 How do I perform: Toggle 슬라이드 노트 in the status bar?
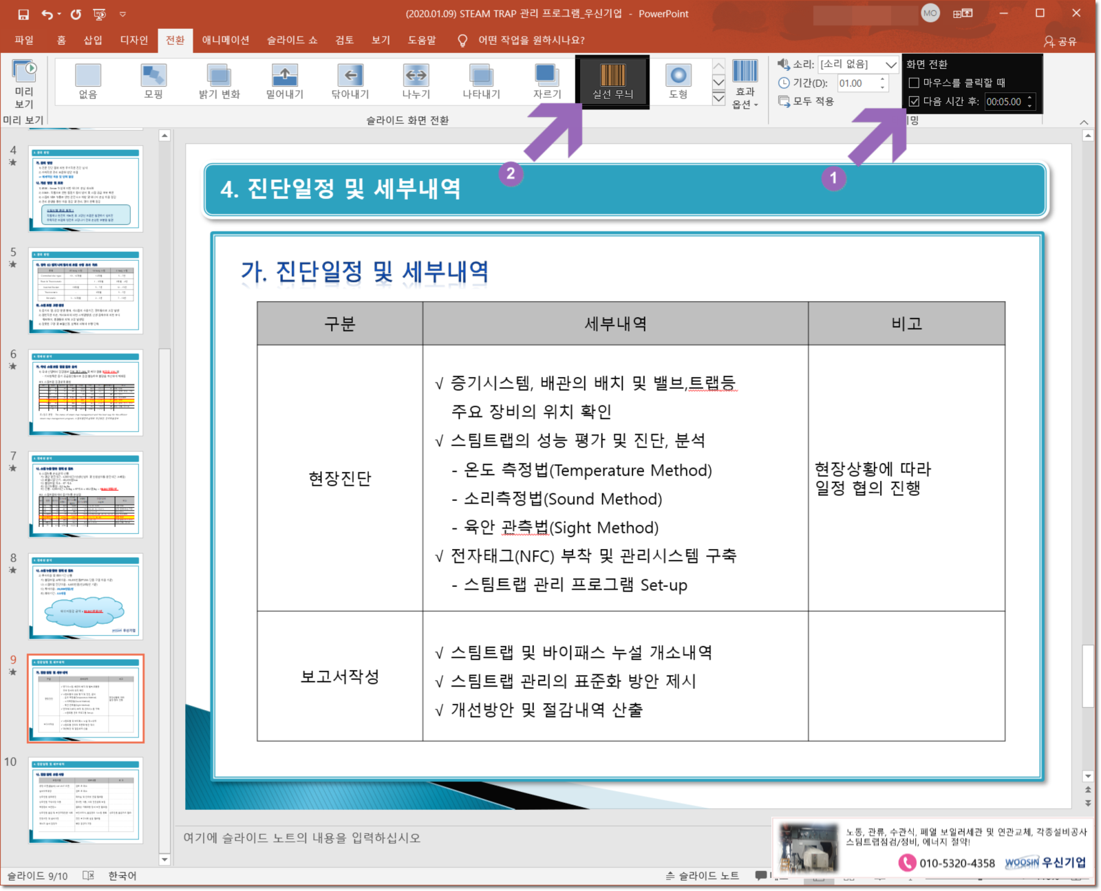(x=703, y=875)
